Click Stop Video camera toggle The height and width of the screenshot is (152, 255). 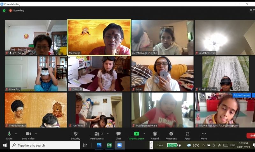[28, 135]
